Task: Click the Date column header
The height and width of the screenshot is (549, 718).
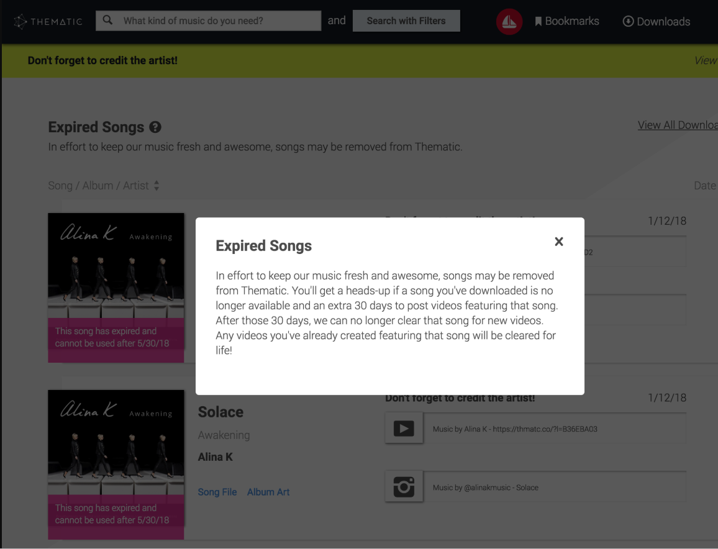Action: 705,186
